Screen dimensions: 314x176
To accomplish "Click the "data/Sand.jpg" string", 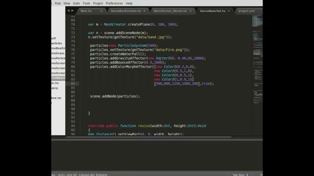I will click(151, 37).
